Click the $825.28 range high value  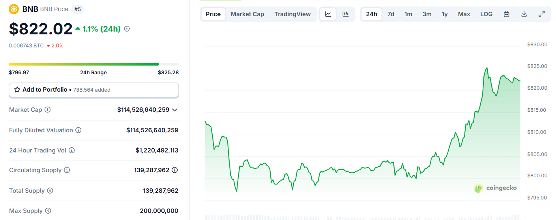click(168, 72)
